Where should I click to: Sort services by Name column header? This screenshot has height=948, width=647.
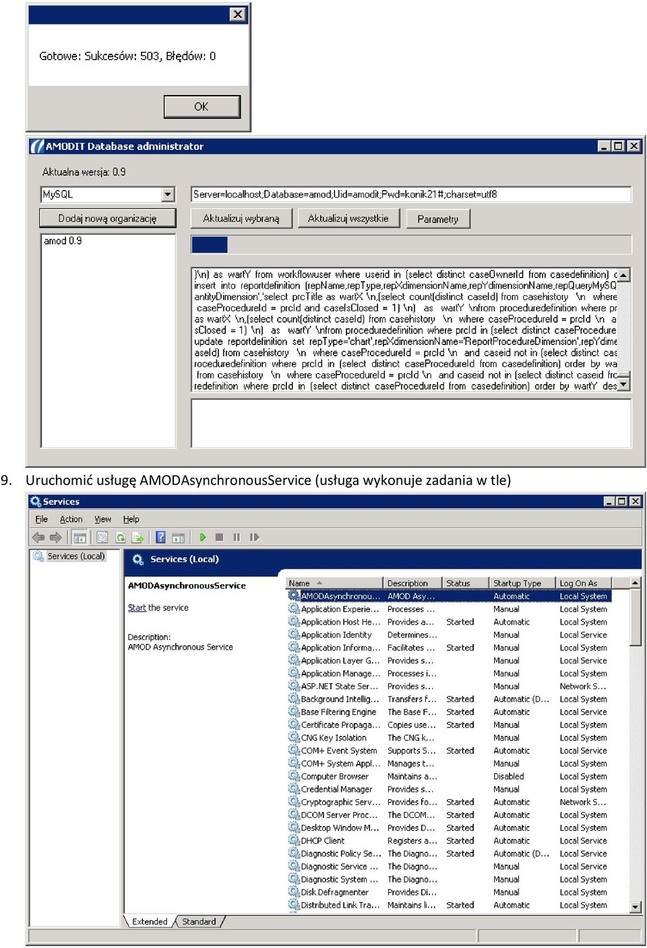334,583
